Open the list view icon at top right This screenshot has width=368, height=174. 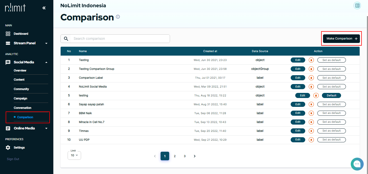[357, 5]
